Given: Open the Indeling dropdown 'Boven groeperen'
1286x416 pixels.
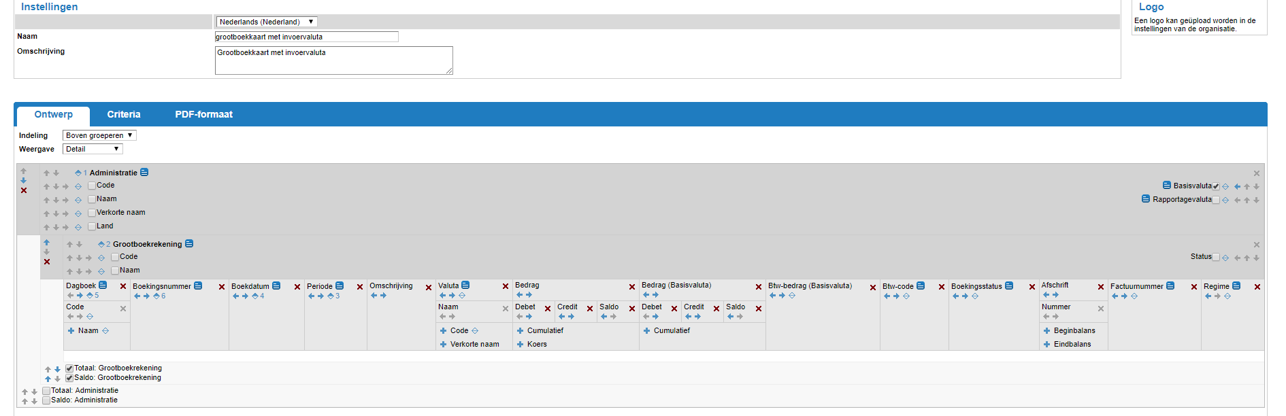Looking at the screenshot, I should point(99,135).
